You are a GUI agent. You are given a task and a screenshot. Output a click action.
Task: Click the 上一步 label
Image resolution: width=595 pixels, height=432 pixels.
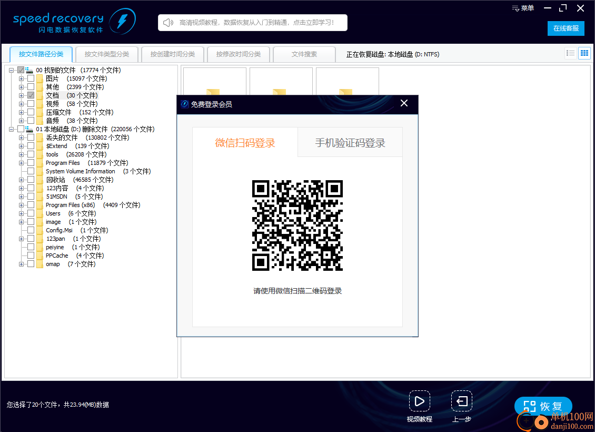pyautogui.click(x=462, y=419)
